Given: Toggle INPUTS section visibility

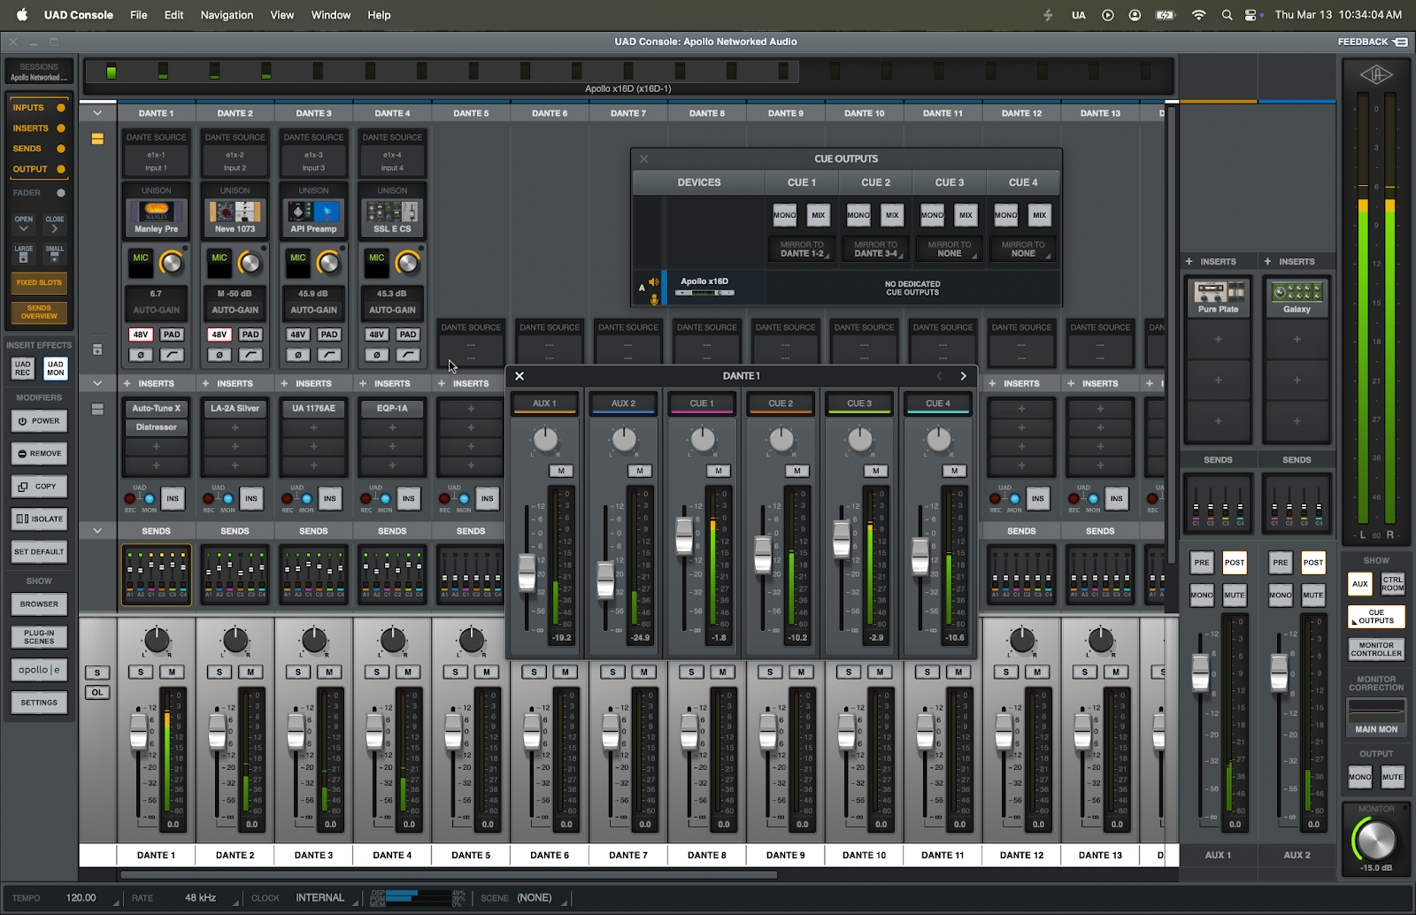Looking at the screenshot, I should pos(38,108).
